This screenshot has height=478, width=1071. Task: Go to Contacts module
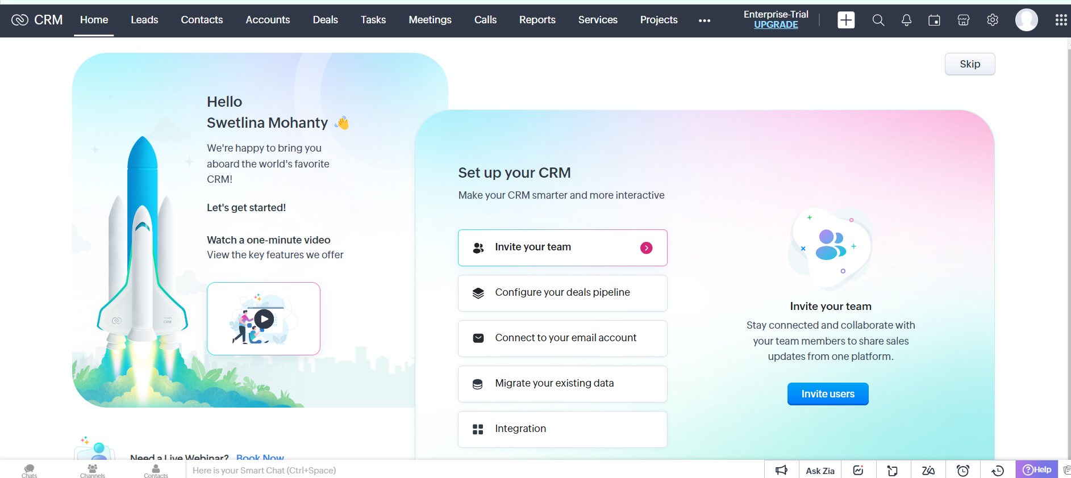click(x=202, y=20)
